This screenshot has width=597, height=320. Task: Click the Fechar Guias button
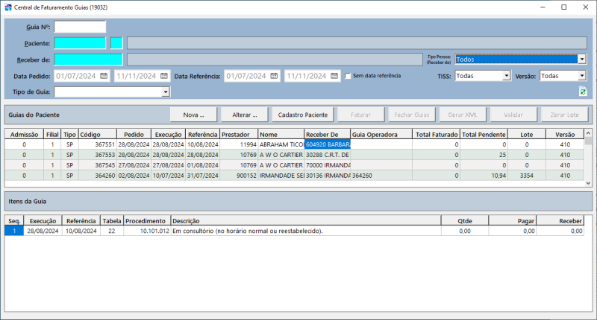pyautogui.click(x=412, y=115)
